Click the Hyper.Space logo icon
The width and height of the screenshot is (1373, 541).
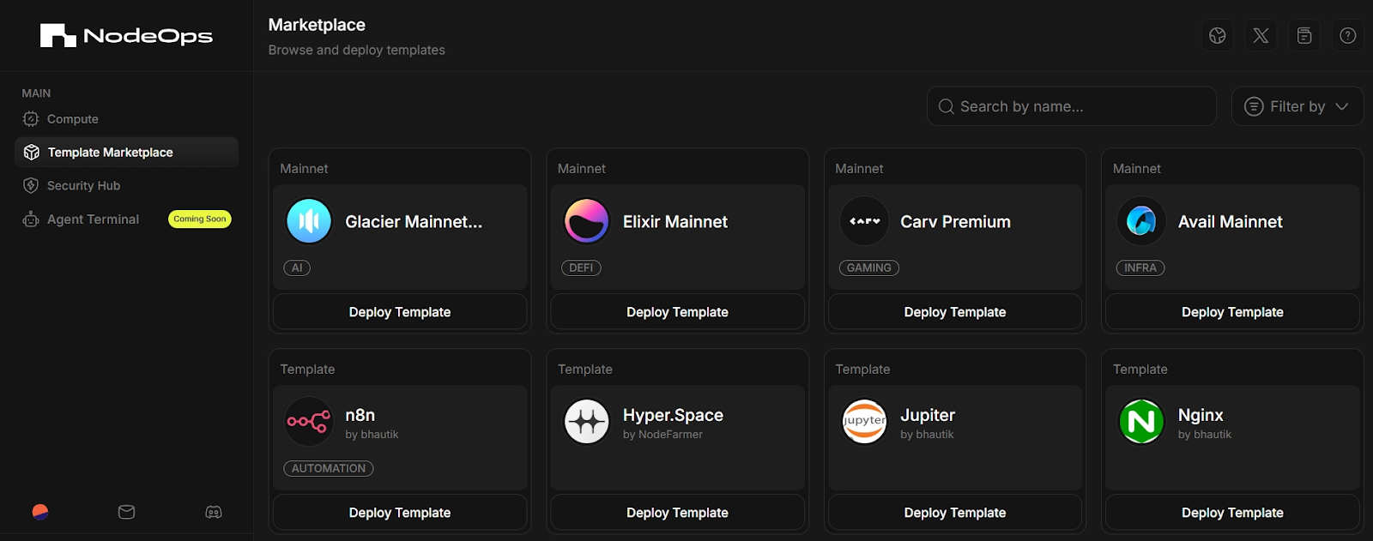click(x=586, y=422)
